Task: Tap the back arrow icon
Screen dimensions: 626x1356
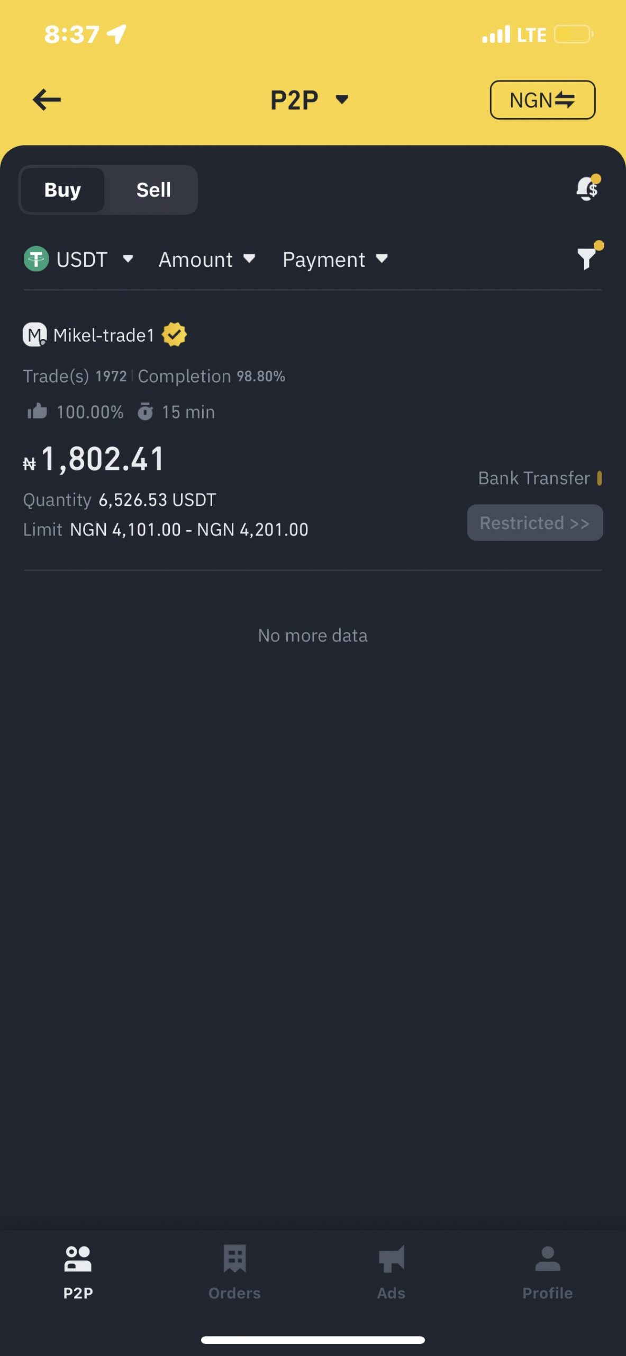Action: [x=47, y=100]
